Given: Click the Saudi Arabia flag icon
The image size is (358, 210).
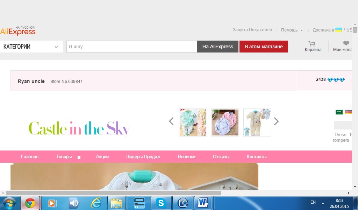Looking at the screenshot, I should pos(339,112).
